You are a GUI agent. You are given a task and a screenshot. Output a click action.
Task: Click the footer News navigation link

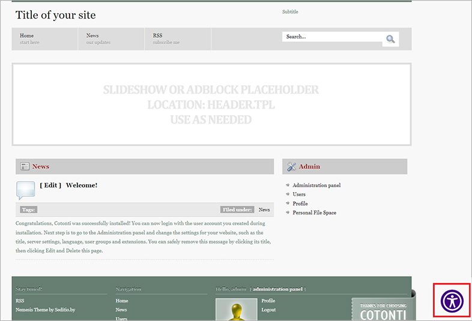click(121, 310)
